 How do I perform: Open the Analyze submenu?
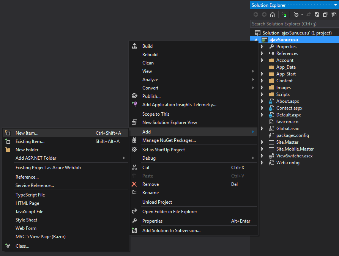click(x=194, y=80)
